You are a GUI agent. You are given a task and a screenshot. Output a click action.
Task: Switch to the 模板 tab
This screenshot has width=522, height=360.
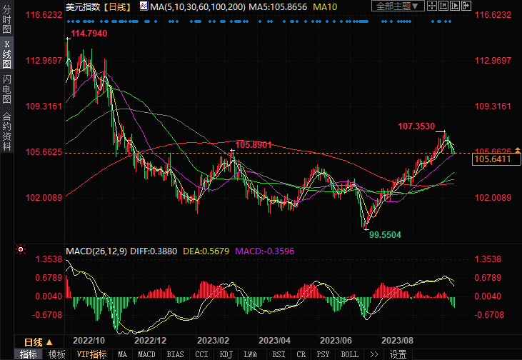click(56, 354)
